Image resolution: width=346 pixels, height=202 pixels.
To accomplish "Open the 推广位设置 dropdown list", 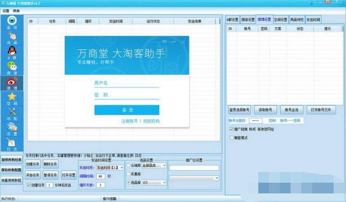I will [194, 178].
